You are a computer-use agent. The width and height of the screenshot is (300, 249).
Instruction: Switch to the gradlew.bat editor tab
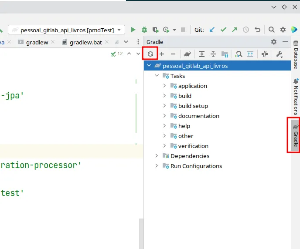[x=86, y=42]
